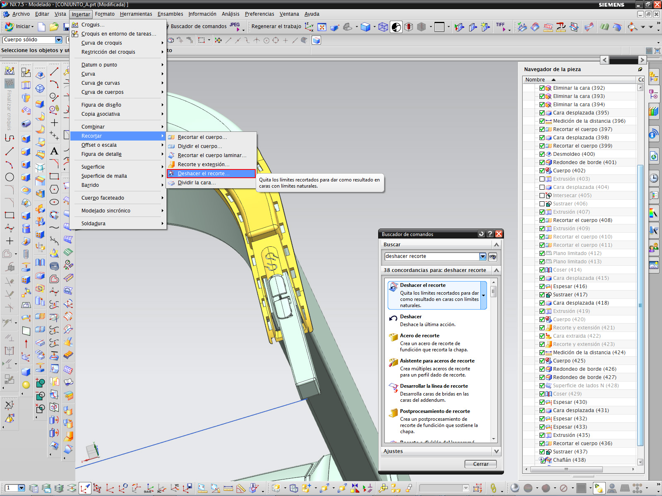
Task: Click the binoculars search icon in Buscador
Action: tap(492, 257)
